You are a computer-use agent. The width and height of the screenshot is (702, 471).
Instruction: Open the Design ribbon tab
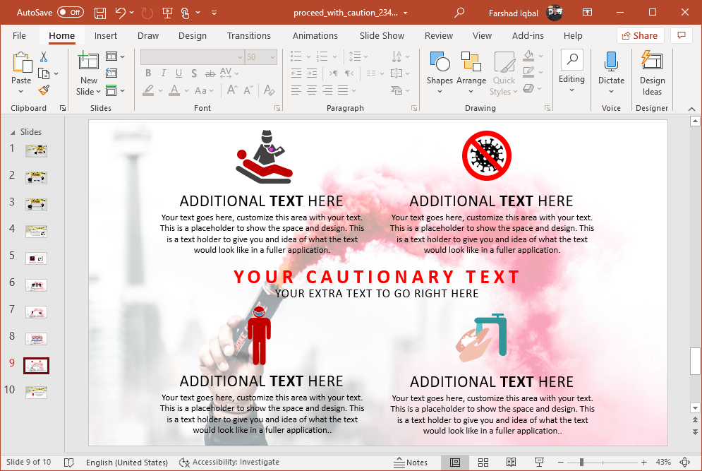click(x=192, y=35)
